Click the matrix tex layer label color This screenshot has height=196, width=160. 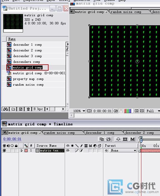(x=26, y=151)
